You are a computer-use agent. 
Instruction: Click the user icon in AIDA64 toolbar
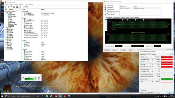point(17,7)
